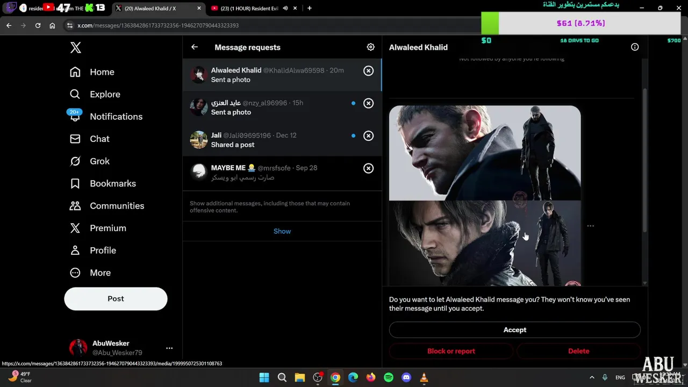Click the browser home button
Image resolution: width=688 pixels, height=387 pixels.
pyautogui.click(x=52, y=25)
